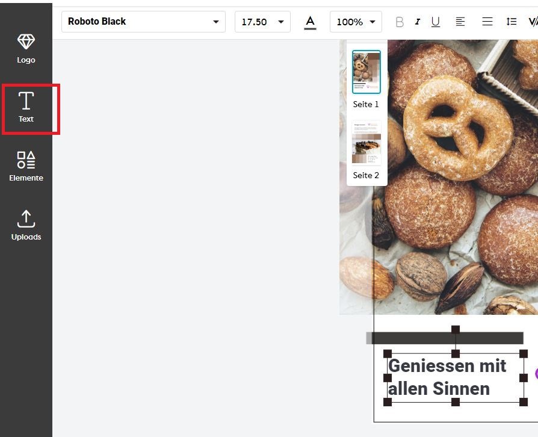Open the Logo panel in sidebar
538x437 pixels.
tap(26, 49)
